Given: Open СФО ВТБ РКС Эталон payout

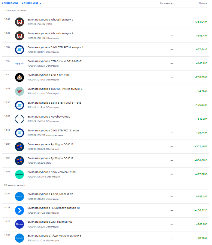Looking at the screenshot, I should pos(53,130).
